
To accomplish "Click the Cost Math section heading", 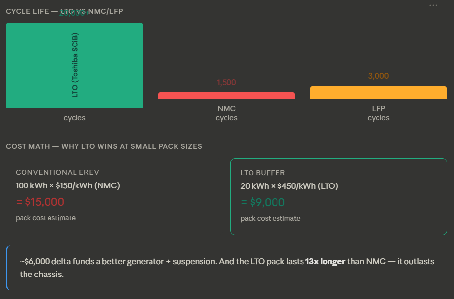I will [104, 146].
